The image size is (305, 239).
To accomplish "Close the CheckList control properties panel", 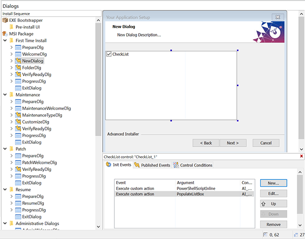I will tap(301, 156).
